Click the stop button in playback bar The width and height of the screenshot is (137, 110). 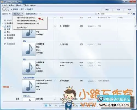[56, 106]
